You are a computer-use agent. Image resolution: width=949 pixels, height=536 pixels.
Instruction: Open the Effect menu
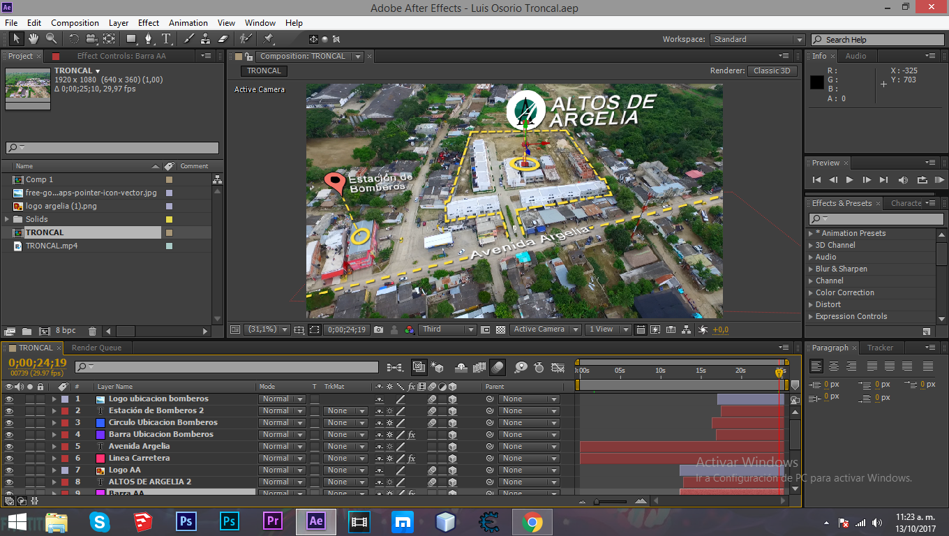149,23
